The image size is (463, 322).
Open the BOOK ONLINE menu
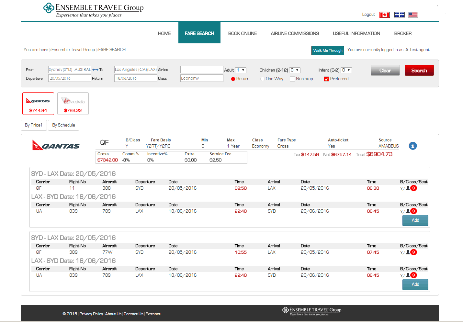click(243, 33)
